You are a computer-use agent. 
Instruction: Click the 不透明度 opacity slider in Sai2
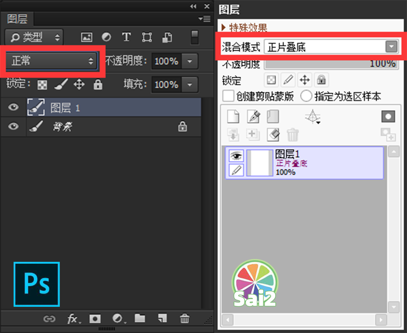[332, 64]
